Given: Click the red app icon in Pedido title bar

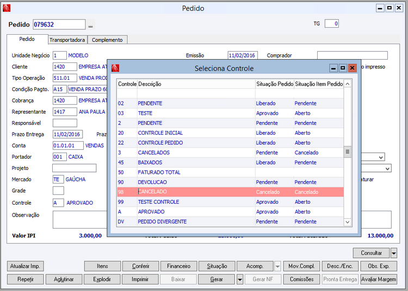Looking at the screenshot, I should pyautogui.click(x=7, y=8).
